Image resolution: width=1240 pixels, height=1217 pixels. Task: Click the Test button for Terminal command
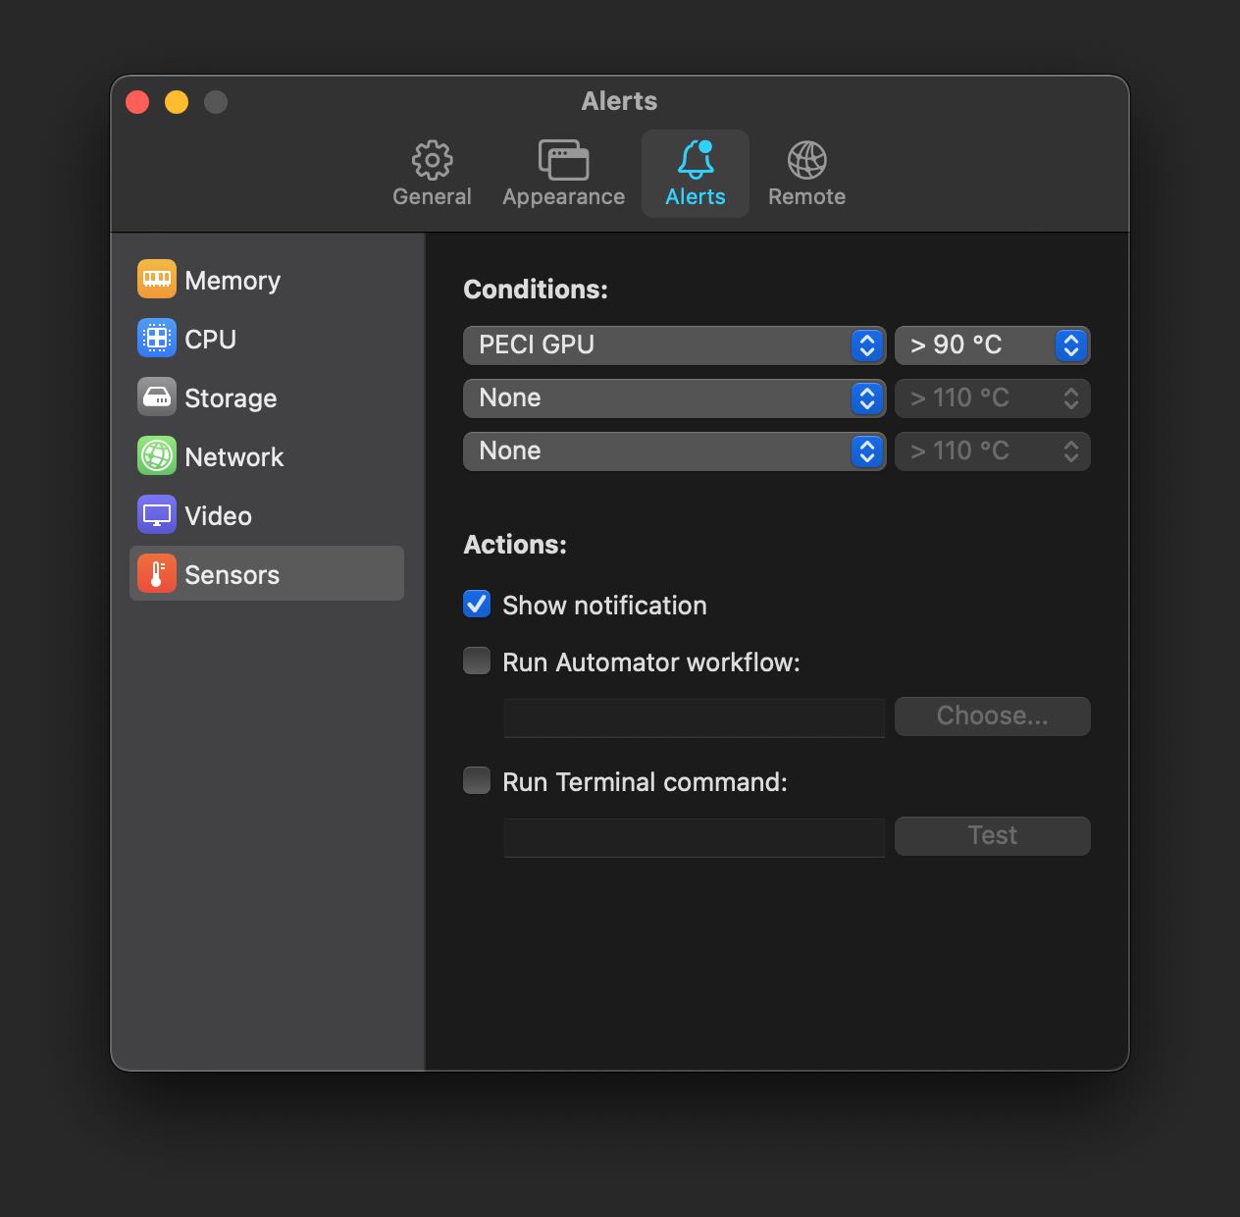[x=992, y=835]
